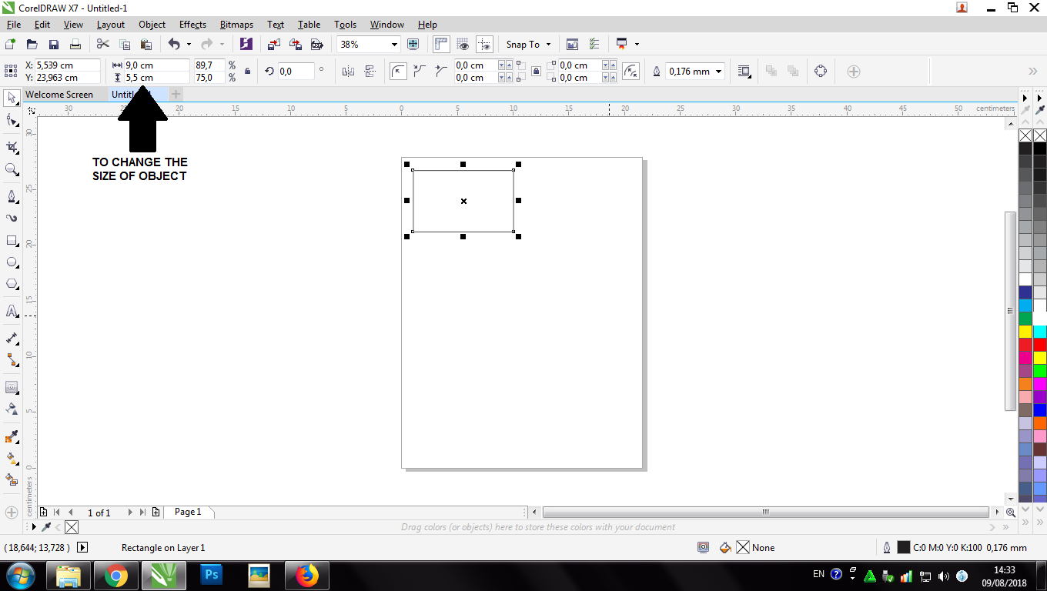The height and width of the screenshot is (591, 1047).
Task: Create a new document from toolbar
Action: coord(11,45)
